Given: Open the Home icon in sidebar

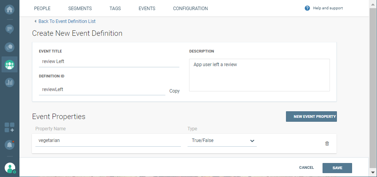Looking at the screenshot, I should click(x=9, y=9).
